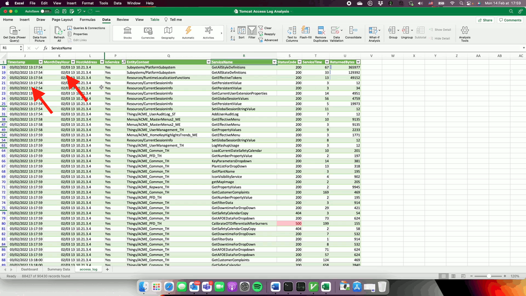Image resolution: width=526 pixels, height=296 pixels.
Task: Toggle the Filter funnel button
Action: point(252,33)
